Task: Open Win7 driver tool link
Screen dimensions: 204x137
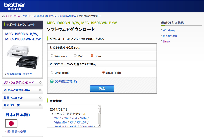Action: click(58, 118)
